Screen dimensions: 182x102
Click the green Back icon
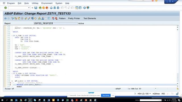coord(40,8)
